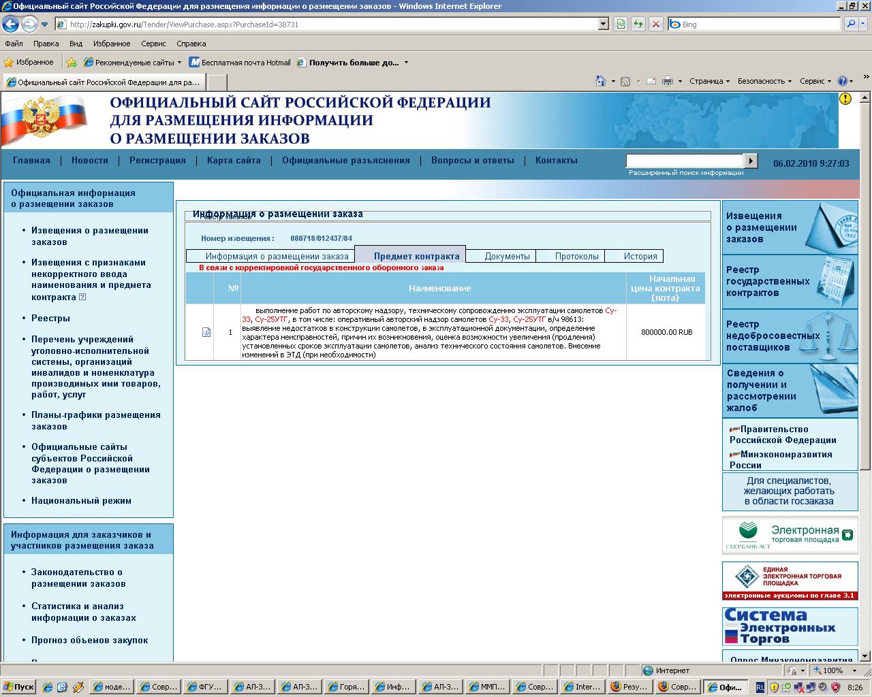Click the Карта сайта navigation link

pos(234,161)
